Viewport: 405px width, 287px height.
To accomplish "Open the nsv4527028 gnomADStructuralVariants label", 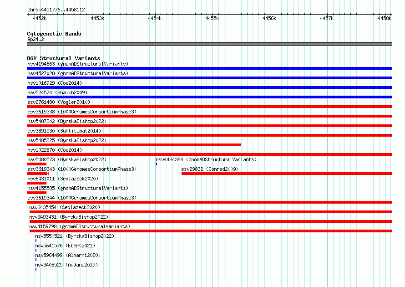I will click(x=78, y=73).
